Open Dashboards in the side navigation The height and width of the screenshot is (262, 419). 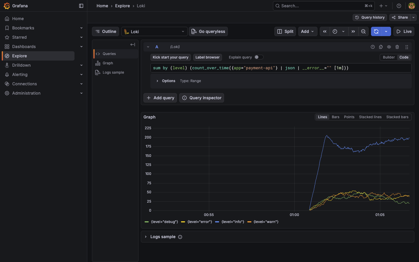tap(24, 47)
